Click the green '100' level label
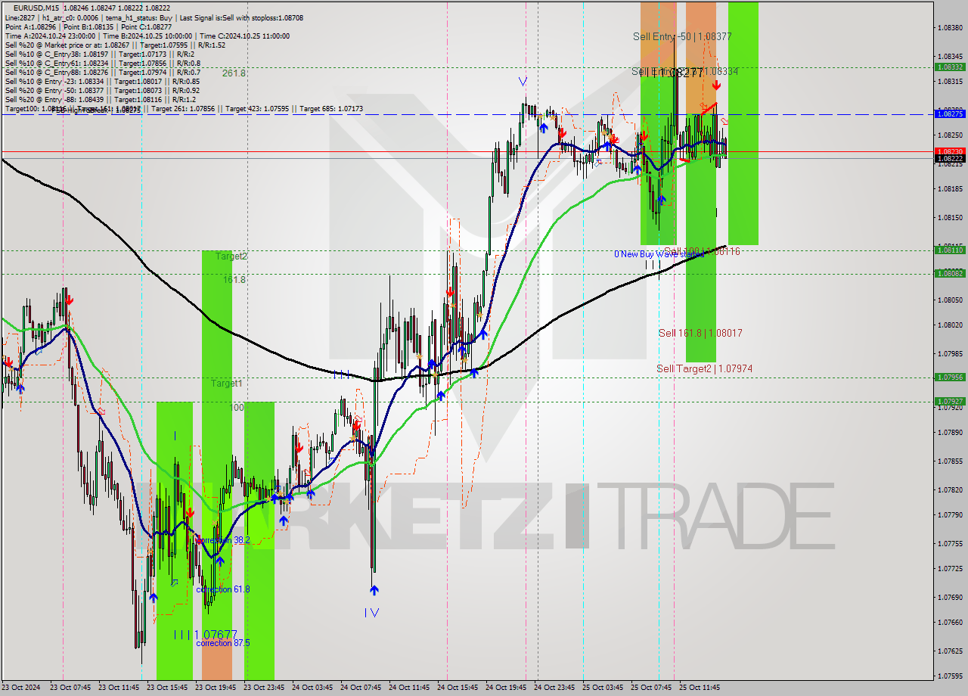The image size is (968, 696). [237, 407]
